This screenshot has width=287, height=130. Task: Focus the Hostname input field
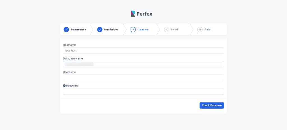143,51
